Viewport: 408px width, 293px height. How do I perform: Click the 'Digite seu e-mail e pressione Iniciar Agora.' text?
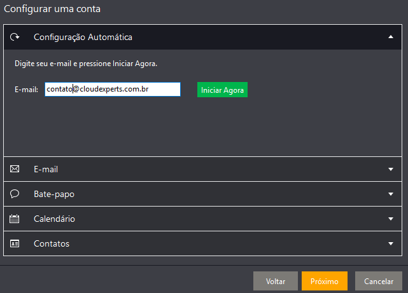[x=86, y=64]
